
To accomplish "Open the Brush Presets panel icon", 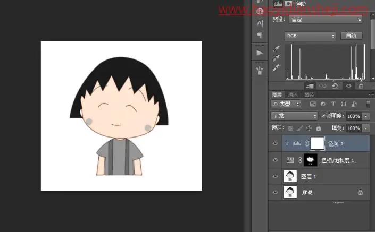I will pyautogui.click(x=260, y=71).
